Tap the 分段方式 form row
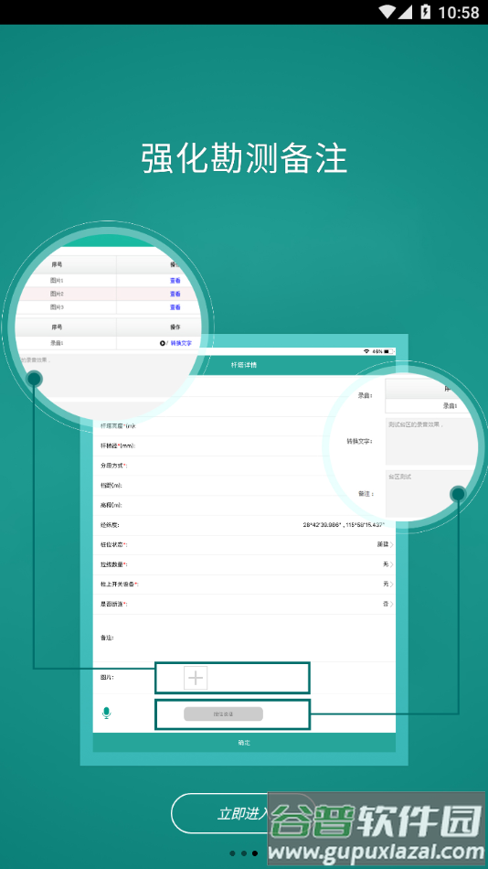The width and height of the screenshot is (488, 869). click(244, 466)
